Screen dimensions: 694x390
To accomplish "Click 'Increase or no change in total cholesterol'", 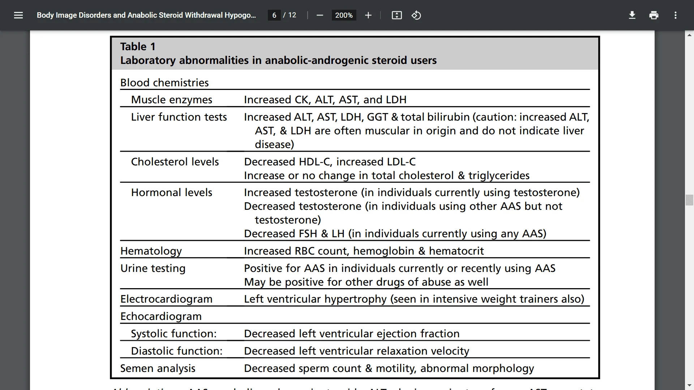I will click(349, 175).
